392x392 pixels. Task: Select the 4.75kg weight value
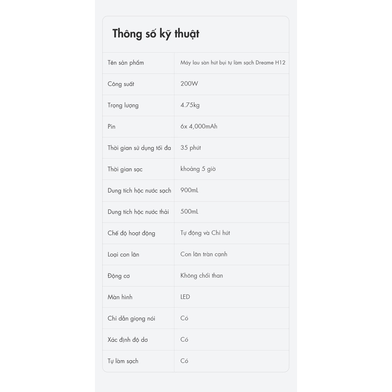[190, 105]
